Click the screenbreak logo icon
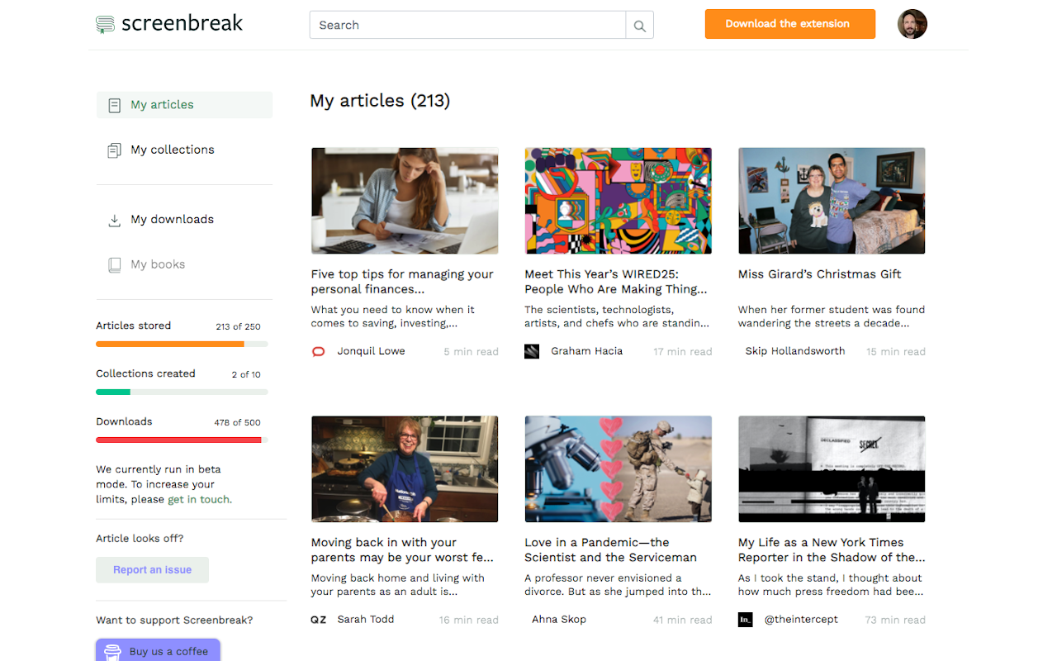The height and width of the screenshot is (661, 1057). [104, 24]
